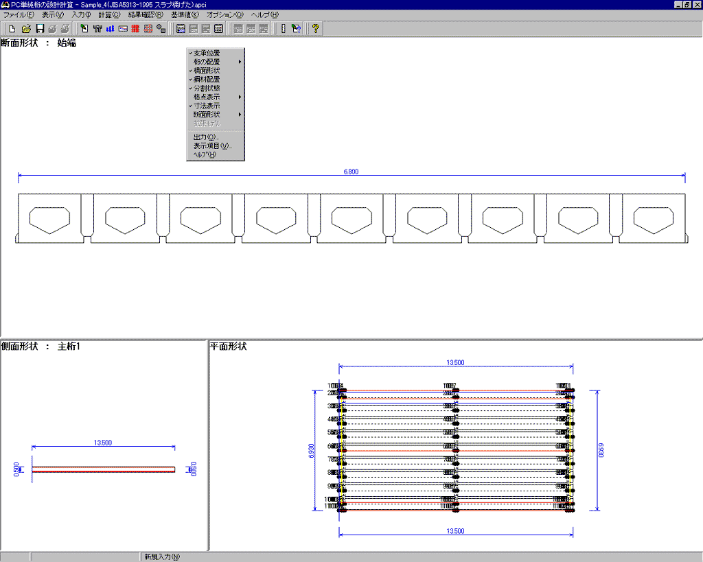Uncheck 支承位置 in the context menu
This screenshot has height=562, width=703.
click(x=206, y=53)
